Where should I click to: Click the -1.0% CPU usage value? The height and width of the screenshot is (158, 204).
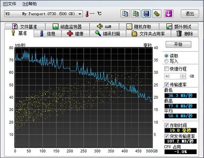(181, 152)
